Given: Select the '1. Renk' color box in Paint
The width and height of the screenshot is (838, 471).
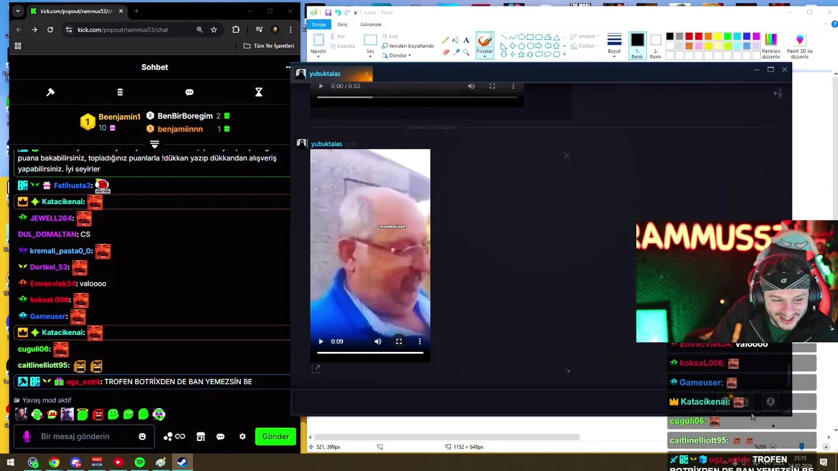Looking at the screenshot, I should 637,46.
